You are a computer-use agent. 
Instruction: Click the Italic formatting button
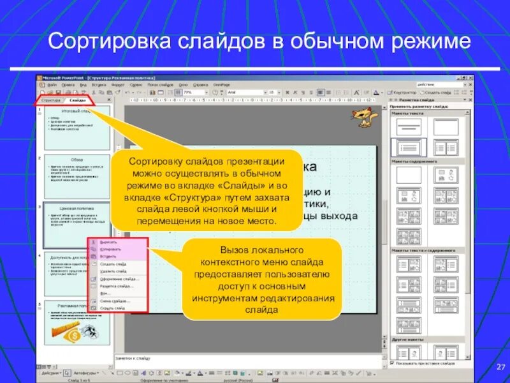pos(295,93)
